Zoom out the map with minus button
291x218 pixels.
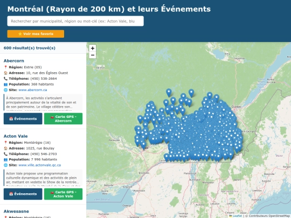click(93, 55)
